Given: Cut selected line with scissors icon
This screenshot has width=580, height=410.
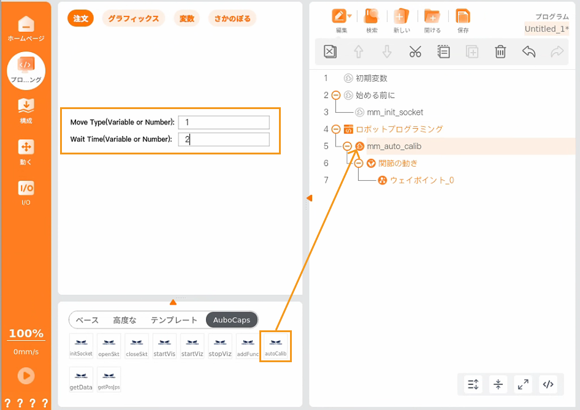Looking at the screenshot, I should [415, 51].
